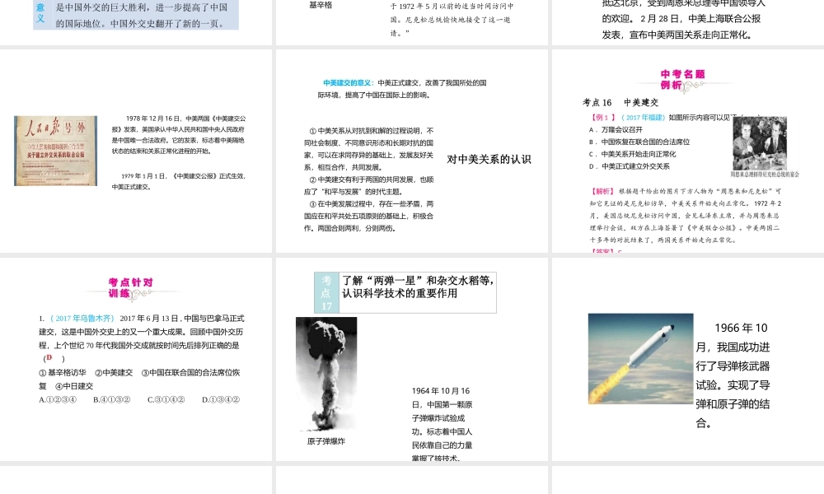824x494 pixels.
Task: Click the blue 意义 label in the top slide
Action: coord(40,13)
